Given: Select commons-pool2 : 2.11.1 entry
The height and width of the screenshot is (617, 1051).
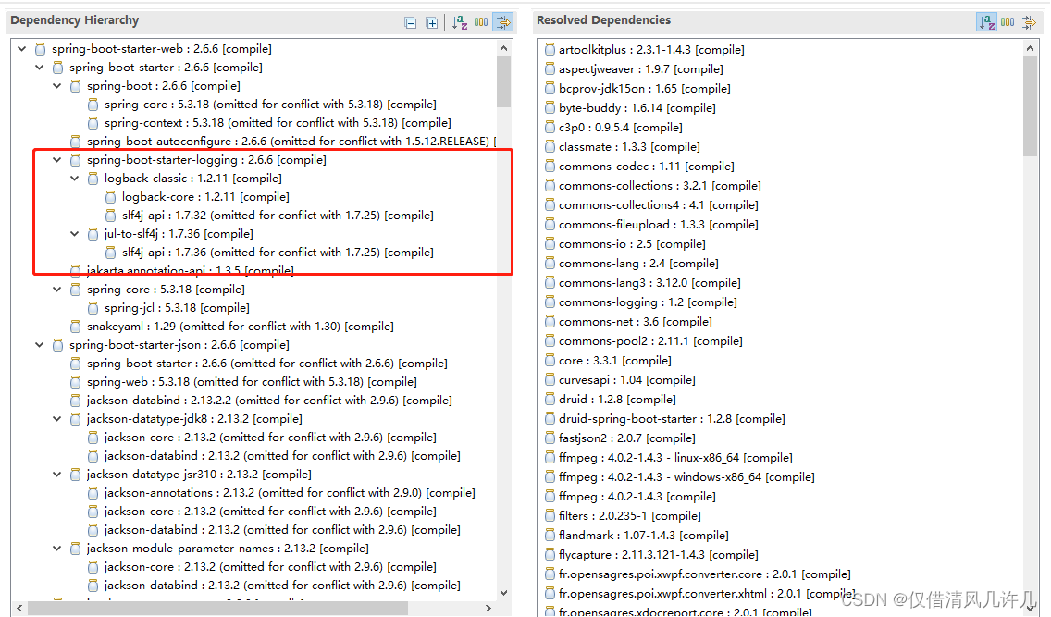Looking at the screenshot, I should click(x=650, y=341).
